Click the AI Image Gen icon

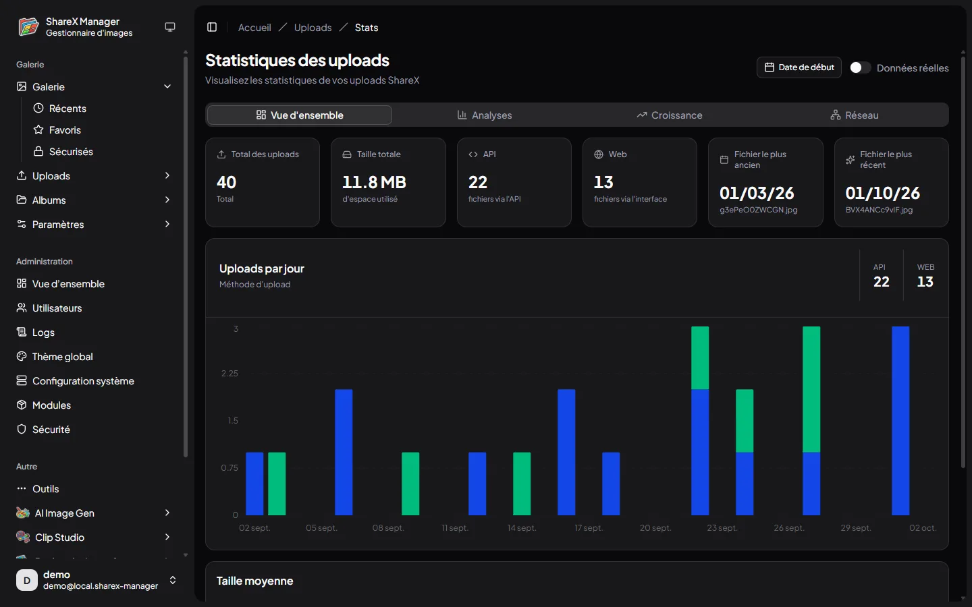click(22, 513)
